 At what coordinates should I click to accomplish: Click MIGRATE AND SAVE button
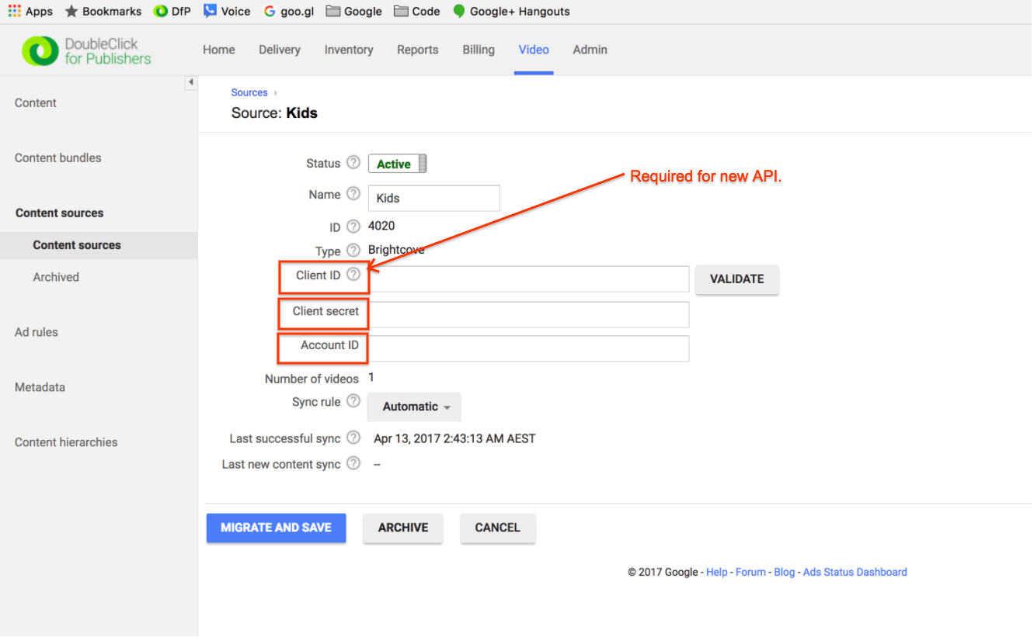[276, 528]
